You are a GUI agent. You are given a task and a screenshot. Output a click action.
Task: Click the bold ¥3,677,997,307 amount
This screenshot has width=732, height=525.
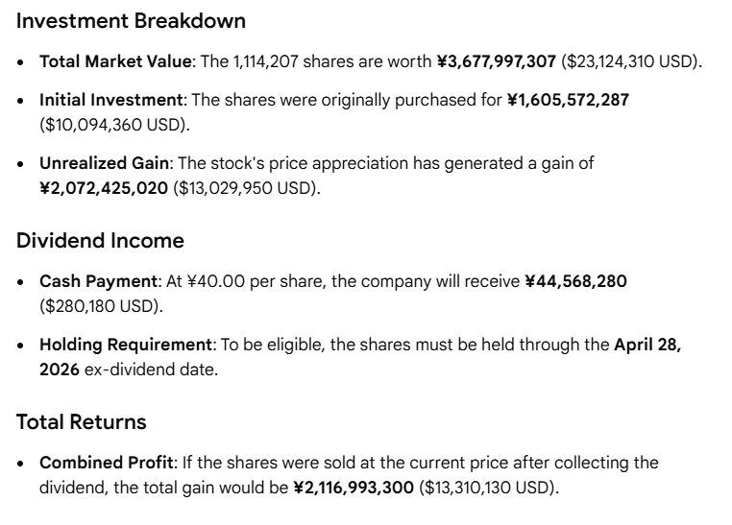497,61
